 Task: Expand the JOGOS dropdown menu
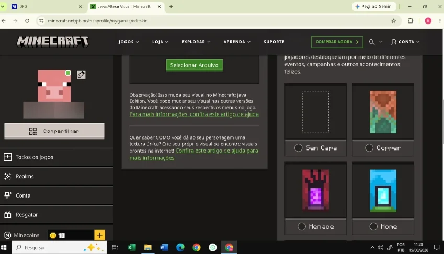pyautogui.click(x=129, y=42)
